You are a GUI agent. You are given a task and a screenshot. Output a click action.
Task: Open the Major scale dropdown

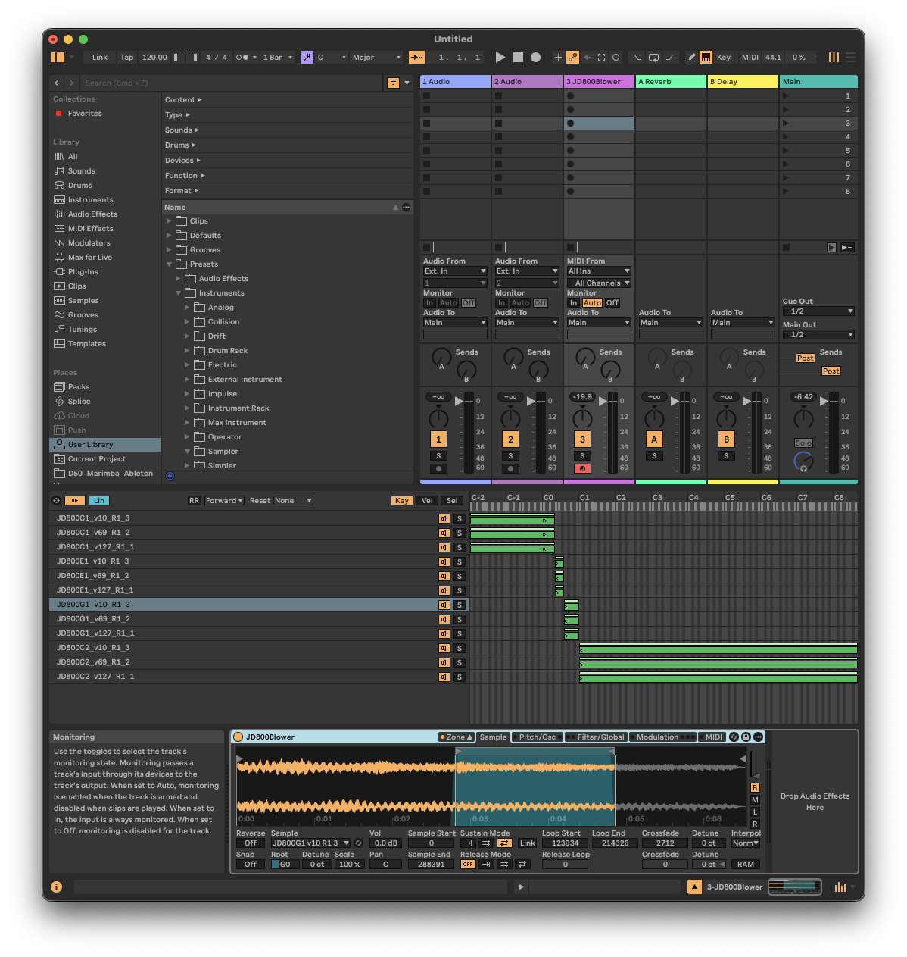pyautogui.click(x=376, y=57)
